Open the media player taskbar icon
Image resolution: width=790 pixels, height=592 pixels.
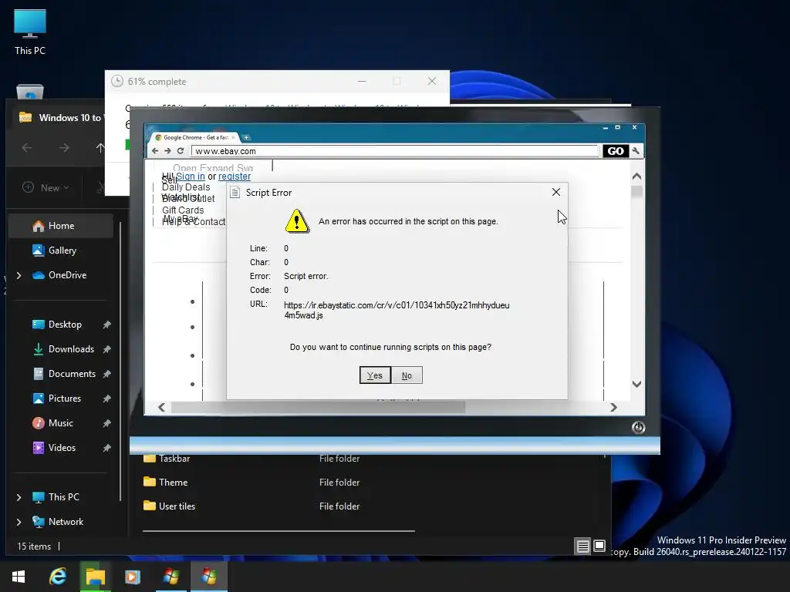click(x=133, y=577)
